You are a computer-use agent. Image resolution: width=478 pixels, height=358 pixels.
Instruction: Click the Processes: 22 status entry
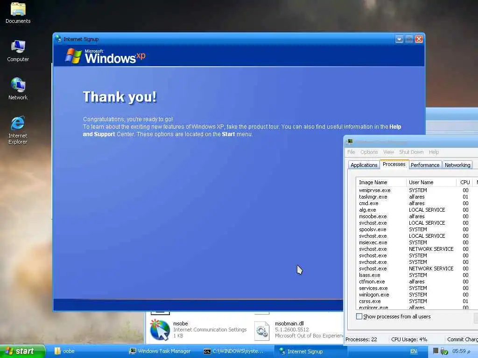pos(361,339)
